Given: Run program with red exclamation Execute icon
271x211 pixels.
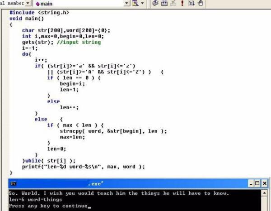Looking at the screenshot, I should [x=182, y=3].
